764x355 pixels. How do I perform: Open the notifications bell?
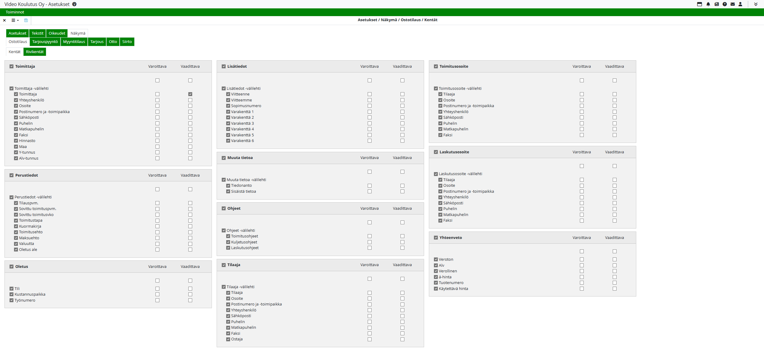(708, 4)
